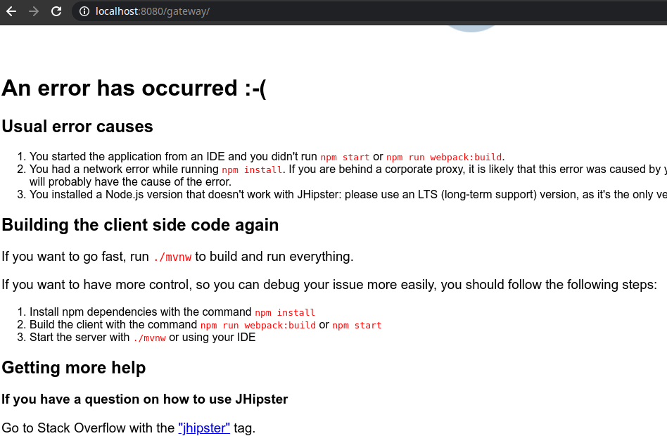Viewport: 667px width, 436px height.
Task: Reload the page with refresh icon
Action: [x=56, y=11]
